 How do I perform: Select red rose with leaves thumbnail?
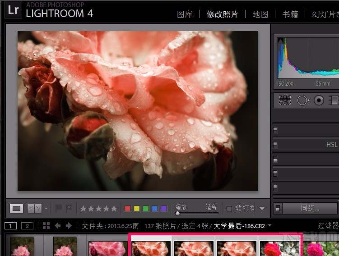[279, 249]
